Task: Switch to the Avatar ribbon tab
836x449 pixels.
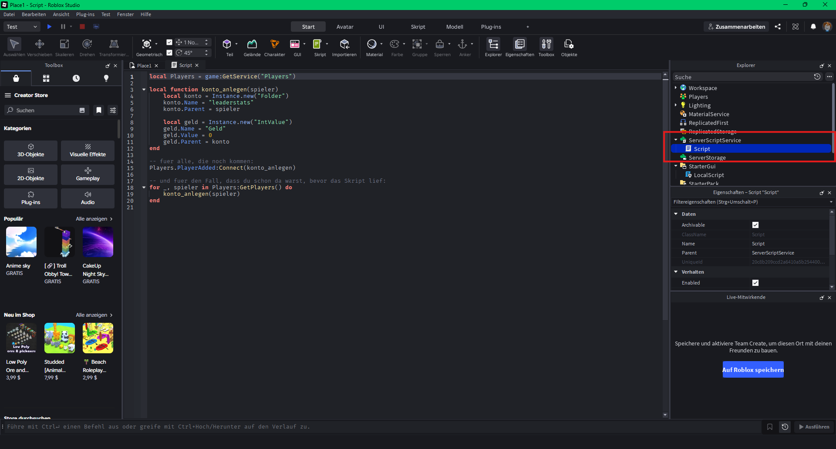Action: coord(345,27)
